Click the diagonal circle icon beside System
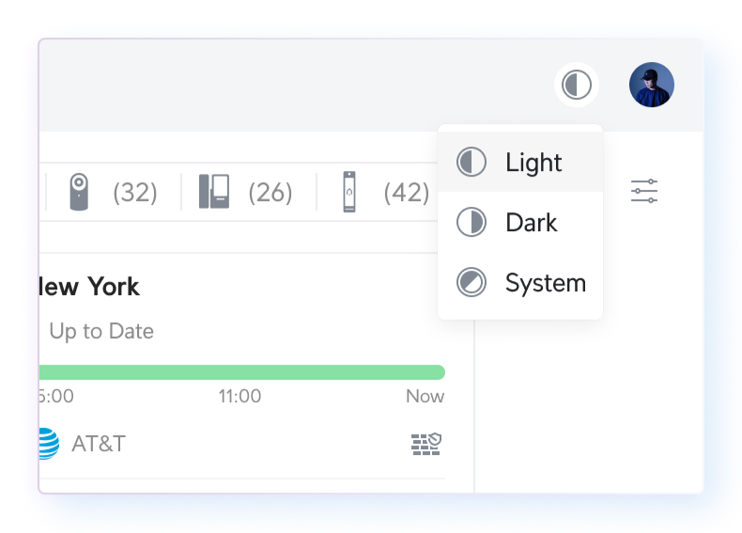The width and height of the screenshot is (742, 533). [x=471, y=282]
